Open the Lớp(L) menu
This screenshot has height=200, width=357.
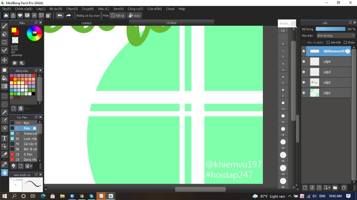click(41, 9)
